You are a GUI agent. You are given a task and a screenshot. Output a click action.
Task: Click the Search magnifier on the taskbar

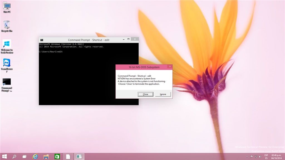point(14,156)
